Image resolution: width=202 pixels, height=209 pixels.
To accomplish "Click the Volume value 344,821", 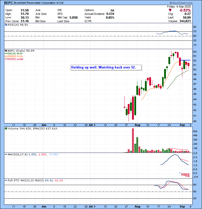I will 185,21.
